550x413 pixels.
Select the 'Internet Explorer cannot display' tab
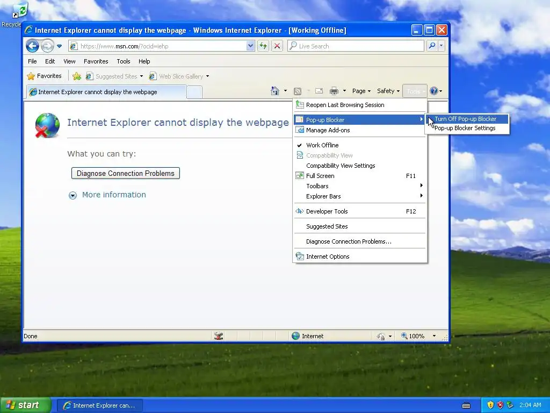point(107,91)
